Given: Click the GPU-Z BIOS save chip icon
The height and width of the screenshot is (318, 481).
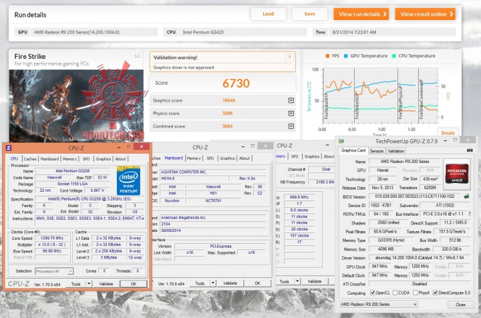Looking at the screenshot, I should 466,196.
